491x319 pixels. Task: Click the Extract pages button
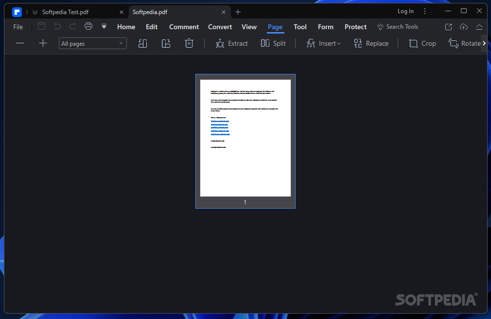click(x=232, y=44)
